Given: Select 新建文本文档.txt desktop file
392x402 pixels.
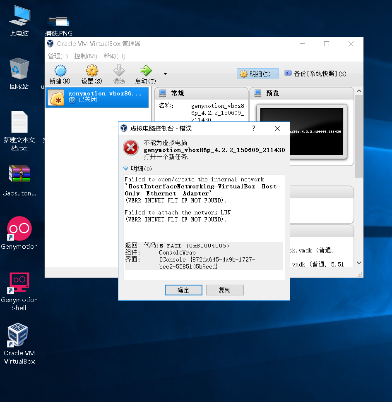Looking at the screenshot, I should 19,131.
